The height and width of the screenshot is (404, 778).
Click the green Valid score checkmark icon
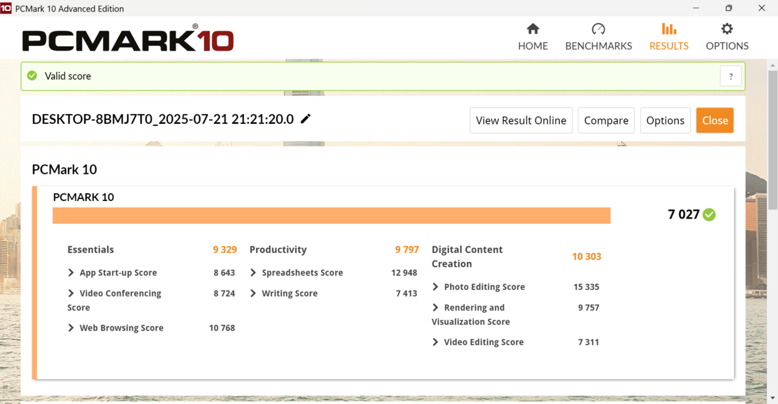(32, 76)
